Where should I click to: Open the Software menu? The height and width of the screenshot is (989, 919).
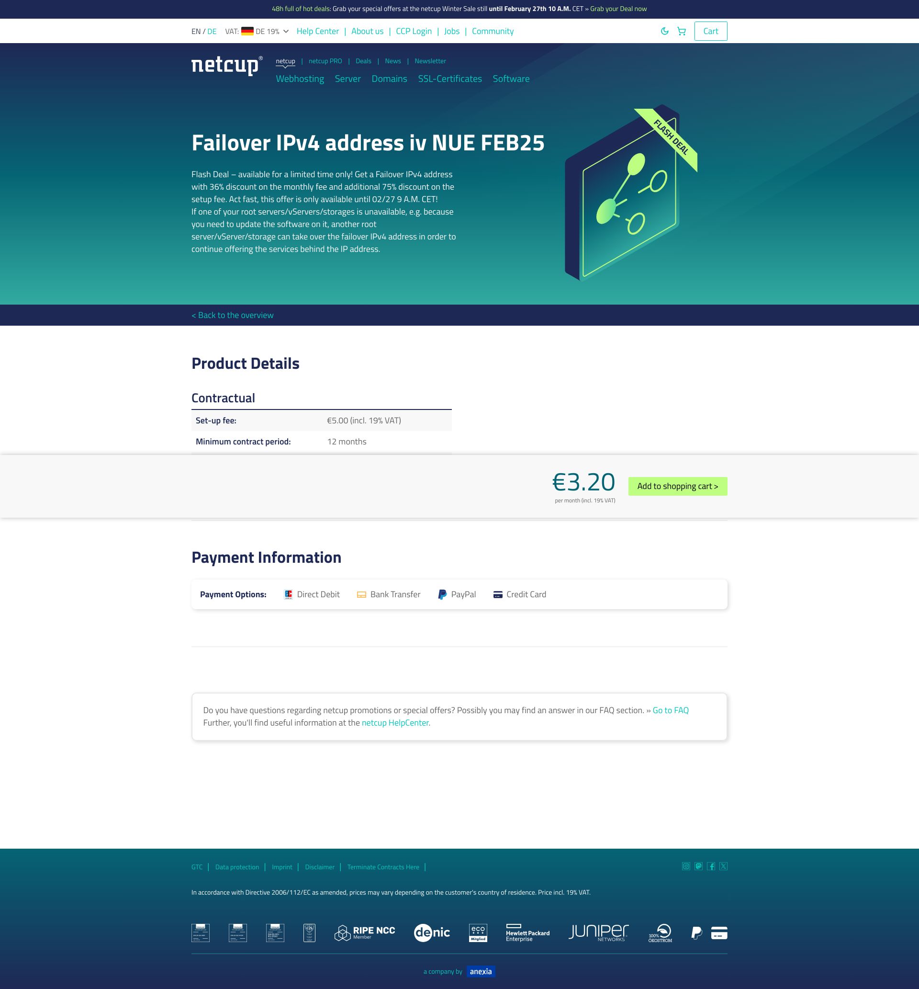click(511, 79)
